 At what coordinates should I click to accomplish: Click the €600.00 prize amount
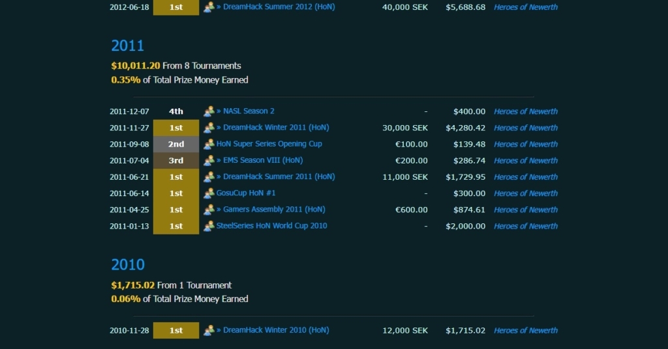[x=412, y=210]
